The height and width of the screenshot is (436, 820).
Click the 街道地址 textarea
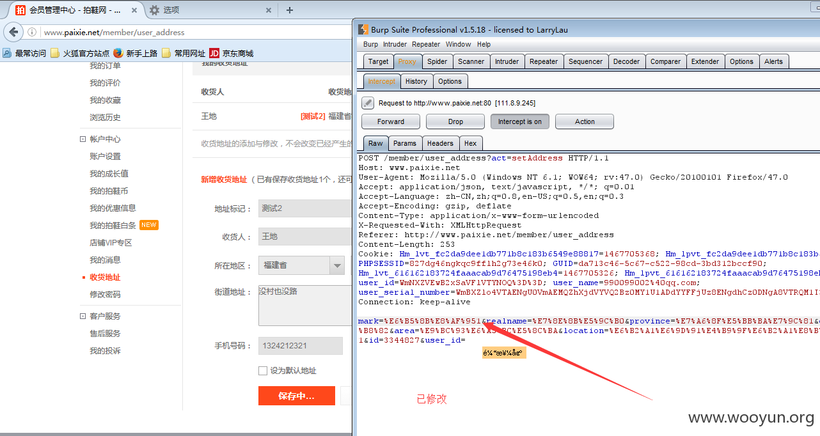coord(305,306)
